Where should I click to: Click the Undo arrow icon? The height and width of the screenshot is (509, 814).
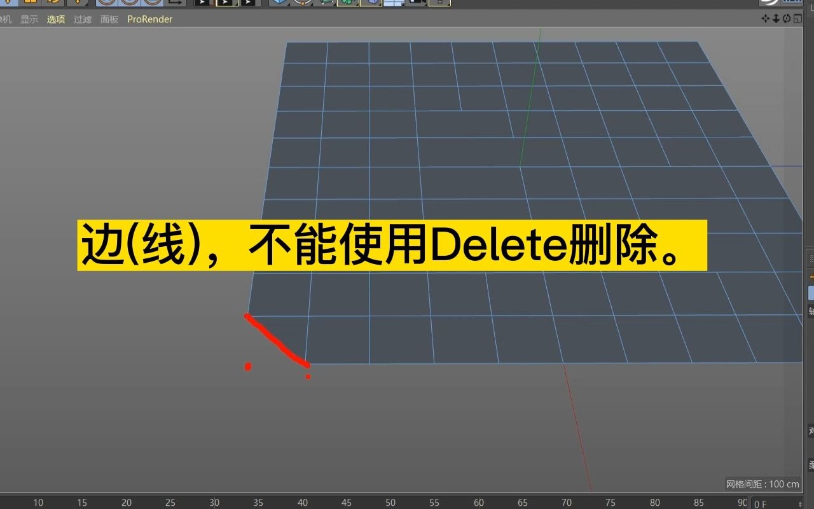[54, 3]
